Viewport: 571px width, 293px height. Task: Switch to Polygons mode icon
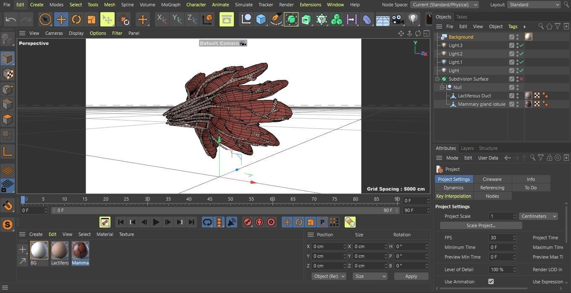click(8, 120)
